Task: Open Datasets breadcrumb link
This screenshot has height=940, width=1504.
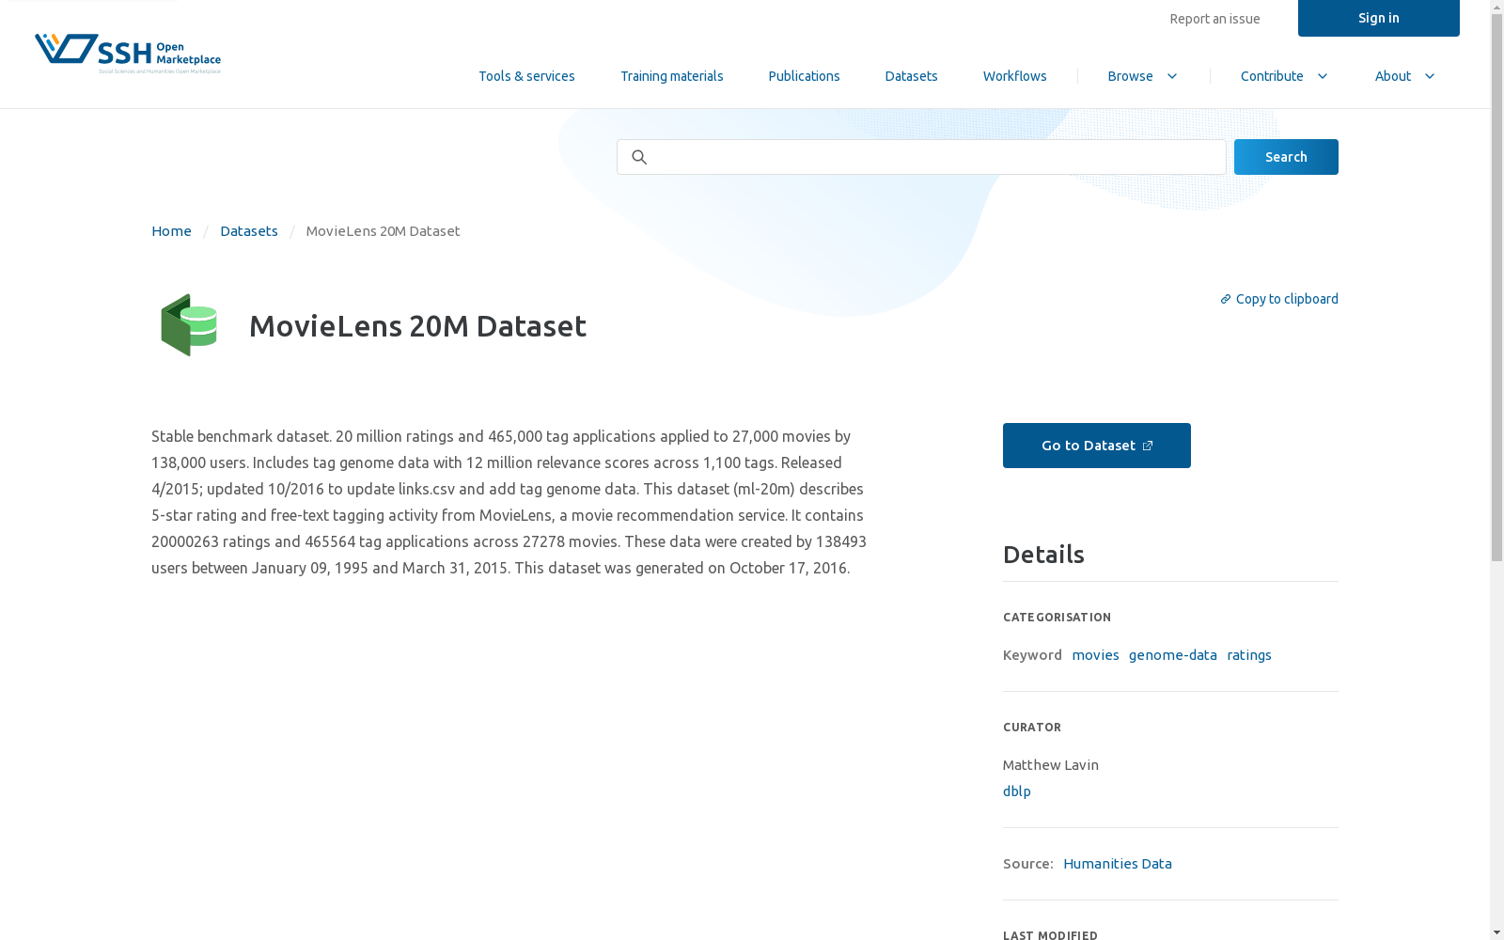Action: point(249,231)
